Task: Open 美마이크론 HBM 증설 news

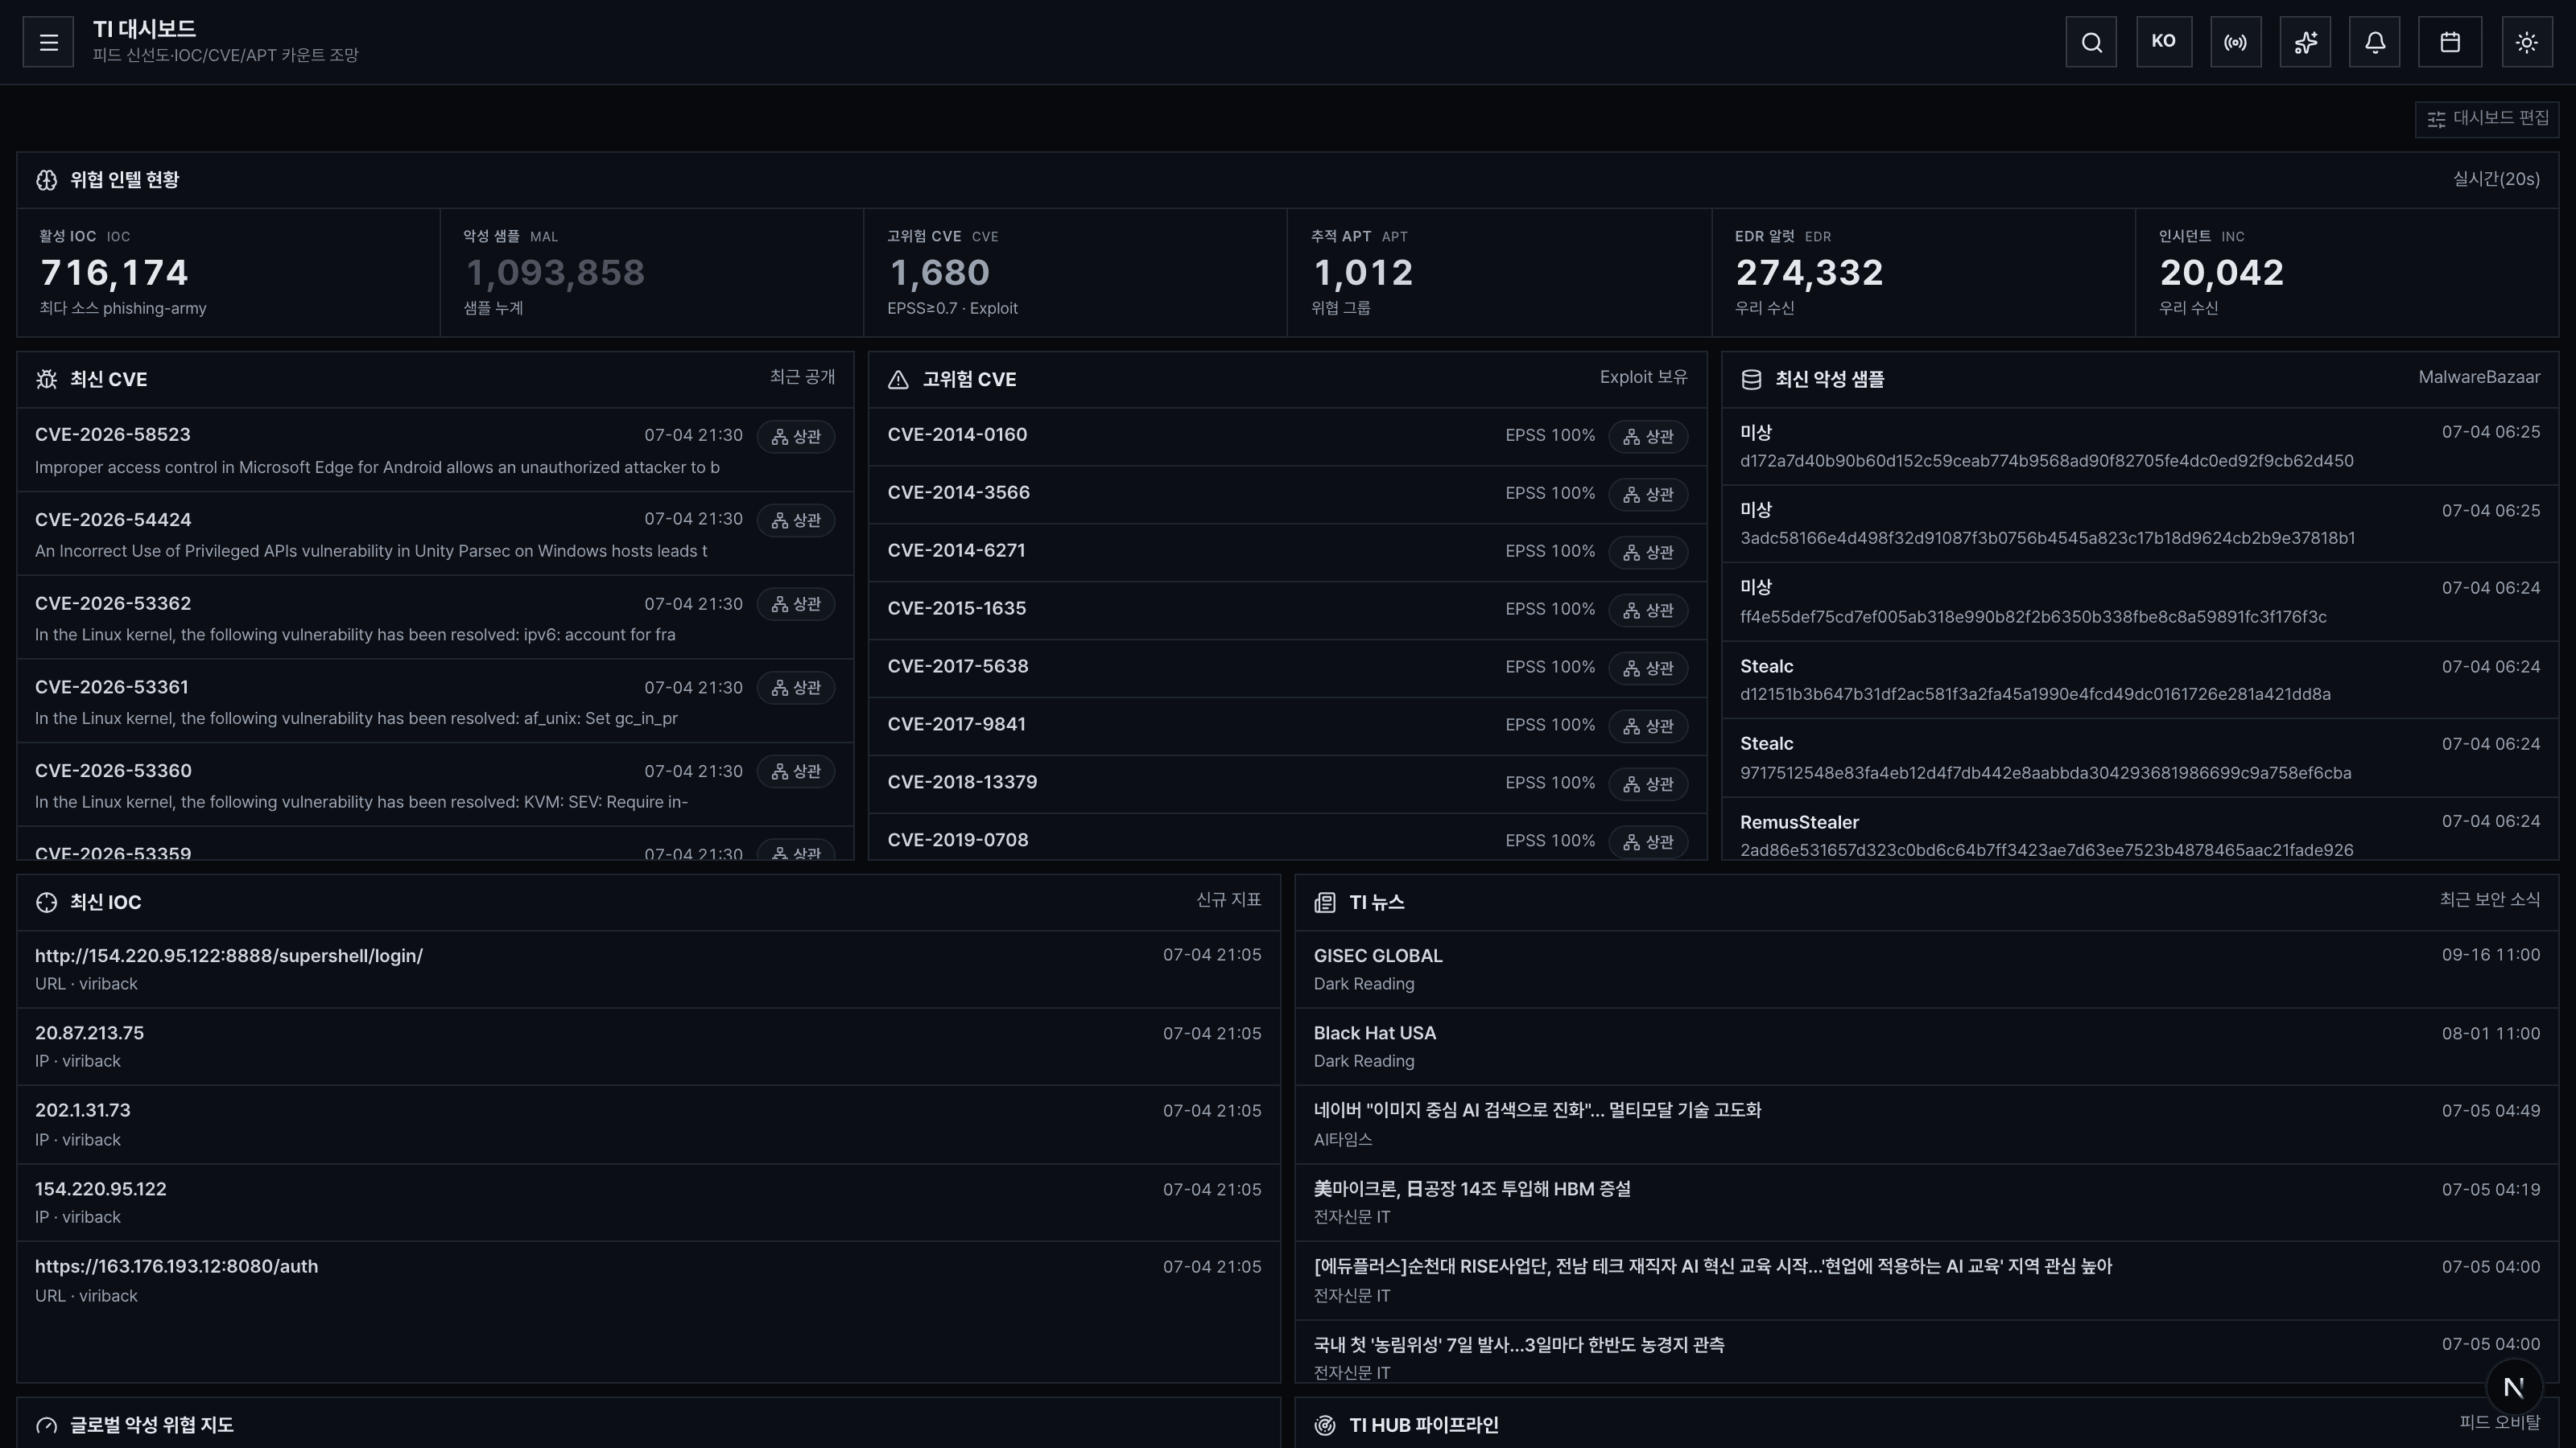Action: pyautogui.click(x=1927, y=1202)
